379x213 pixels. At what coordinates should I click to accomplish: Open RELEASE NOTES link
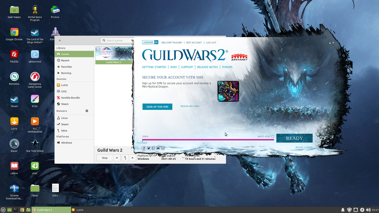click(207, 67)
